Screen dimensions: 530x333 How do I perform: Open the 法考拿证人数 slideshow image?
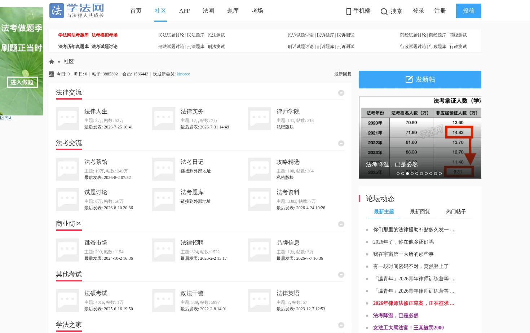(x=420, y=137)
